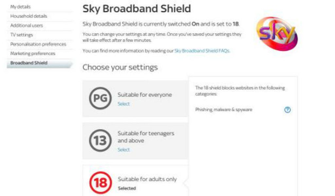Click Suitable for adults only panel
Viewport: 335px width, 196px height.
point(135,181)
